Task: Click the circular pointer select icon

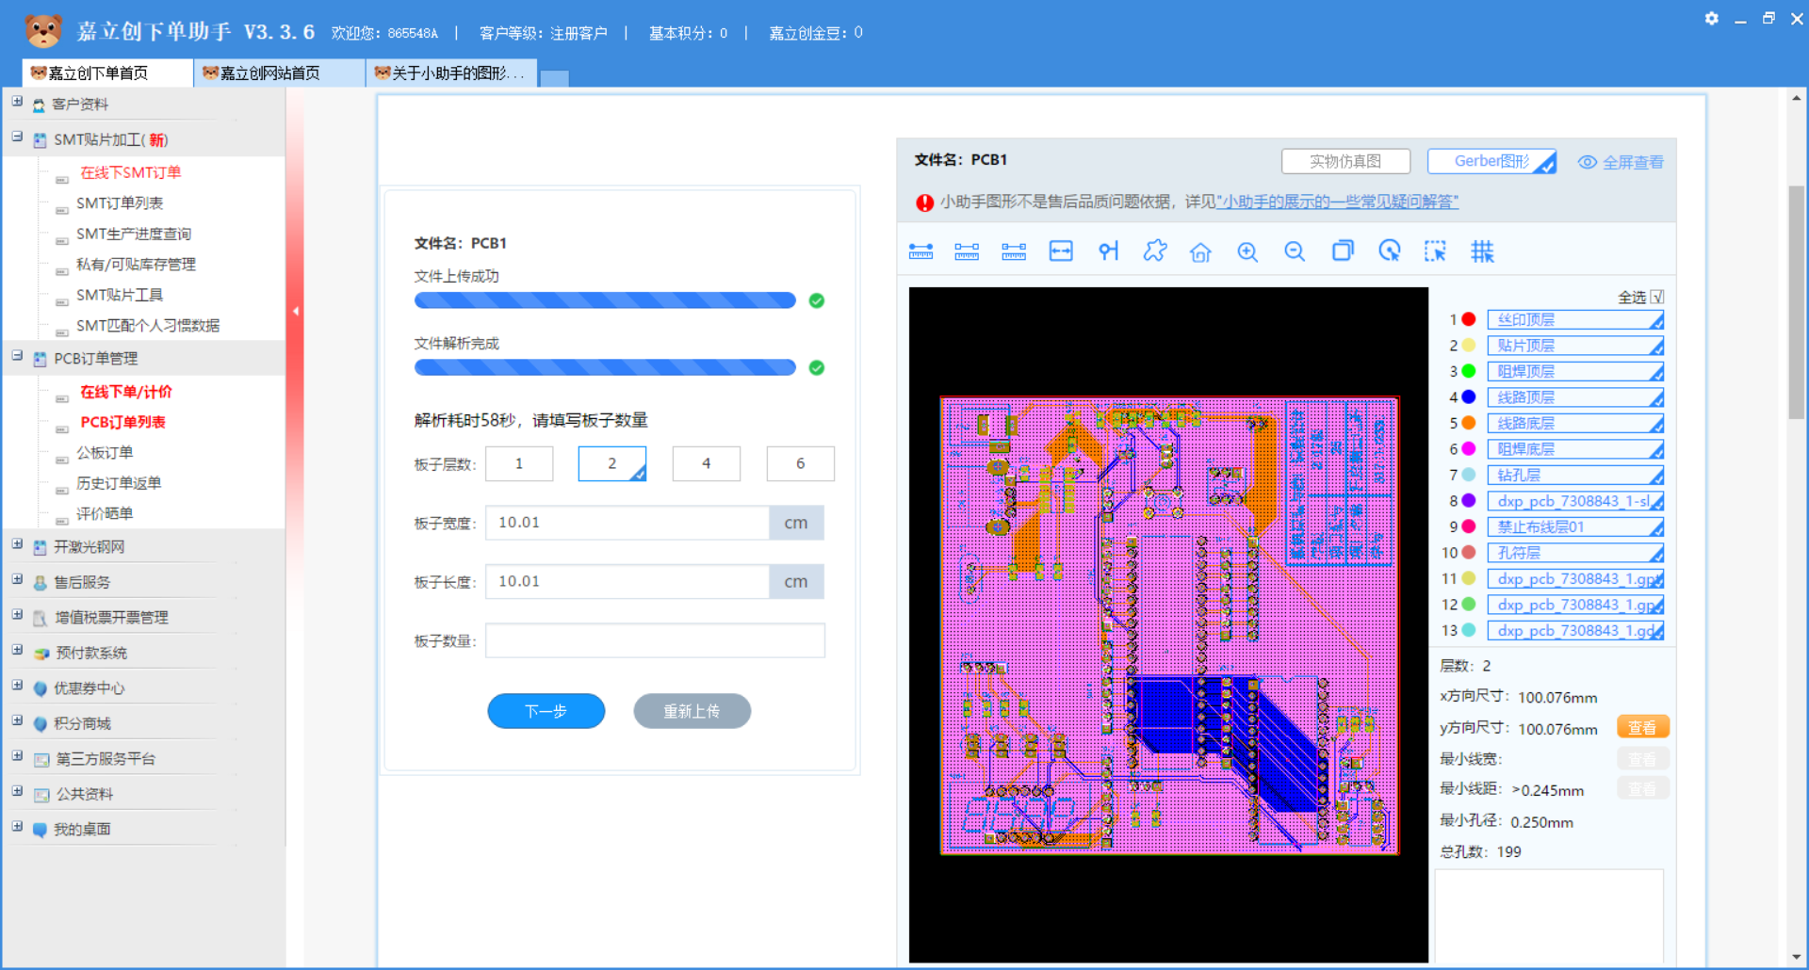Action: (x=1389, y=251)
